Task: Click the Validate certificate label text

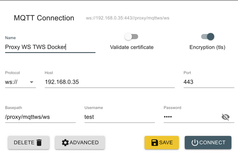Action: click(x=132, y=47)
